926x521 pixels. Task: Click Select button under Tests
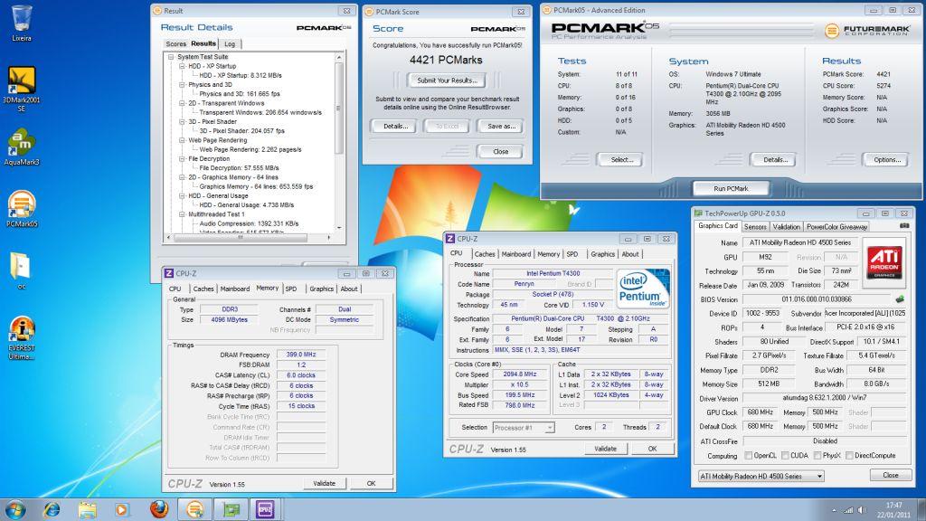(x=621, y=159)
